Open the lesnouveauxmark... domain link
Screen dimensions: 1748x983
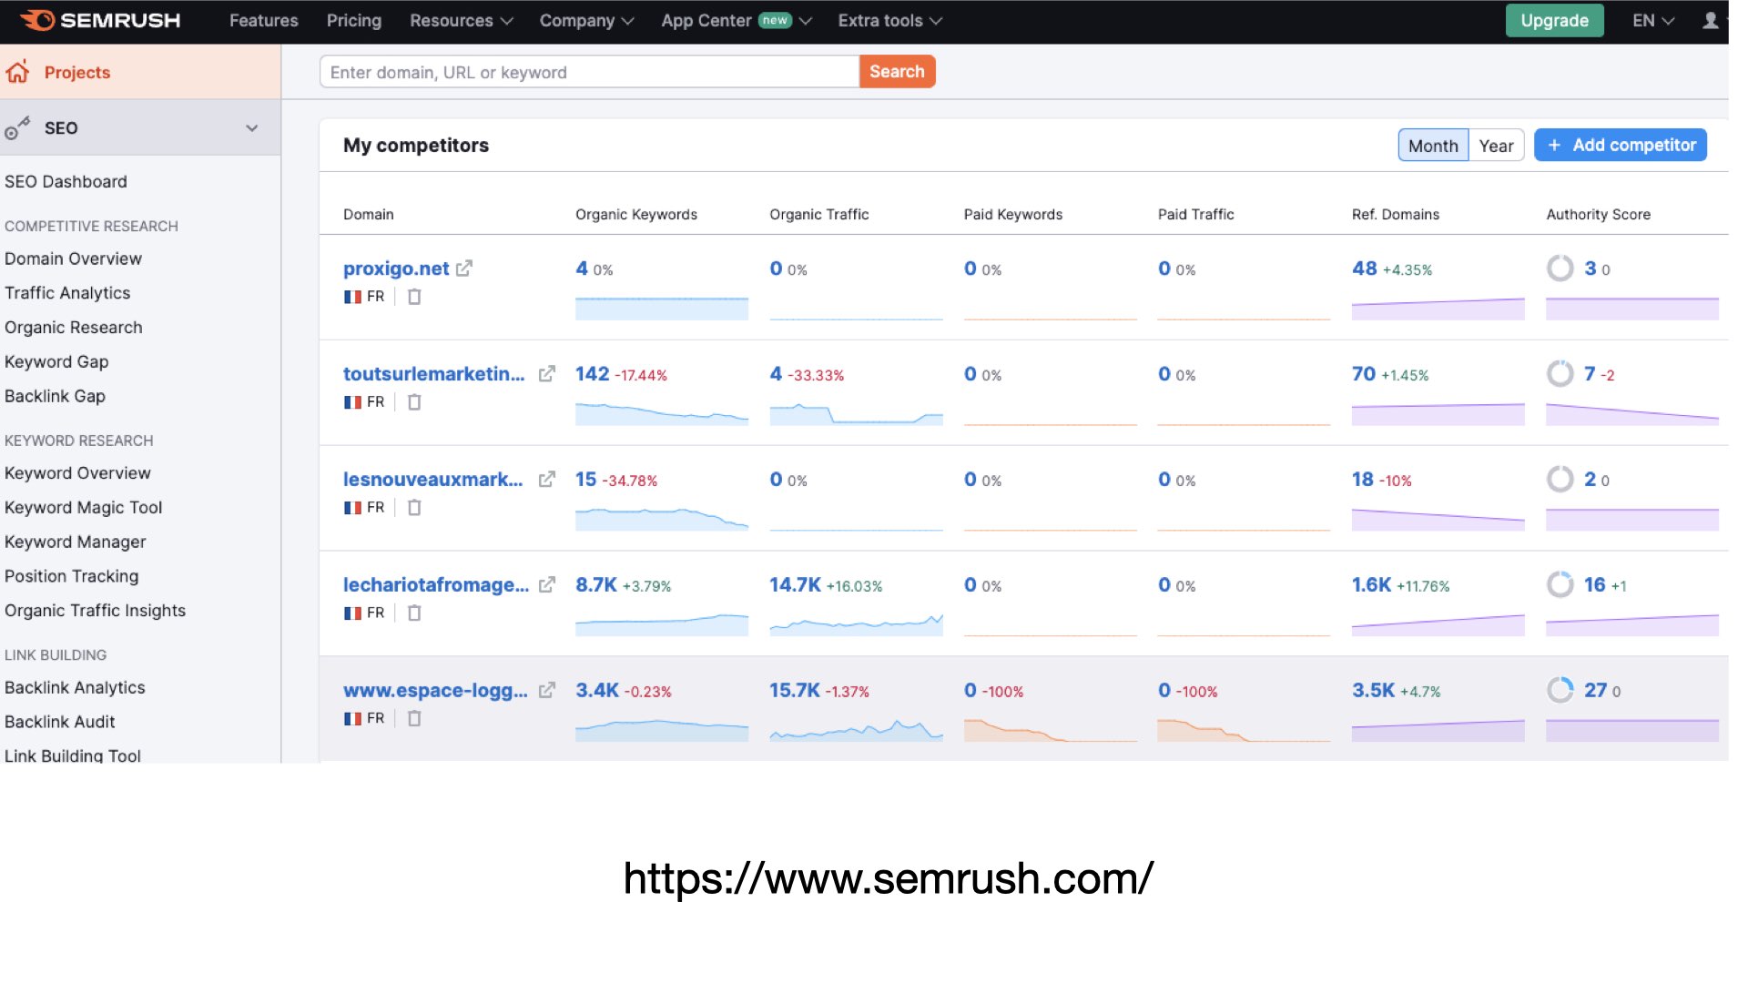pos(432,480)
